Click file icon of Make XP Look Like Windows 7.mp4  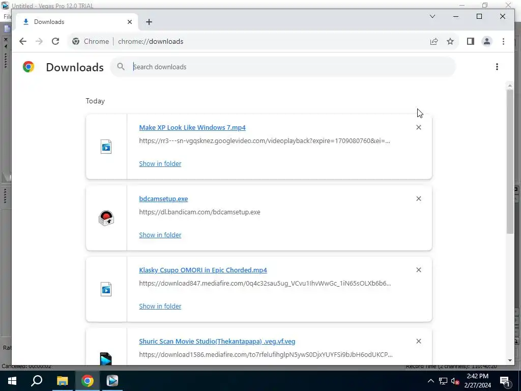coord(106,147)
